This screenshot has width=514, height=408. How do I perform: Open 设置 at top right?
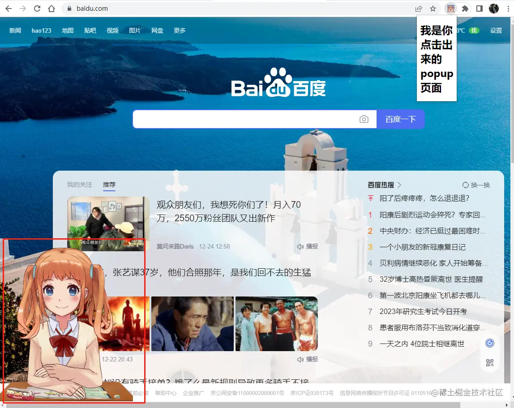[497, 30]
